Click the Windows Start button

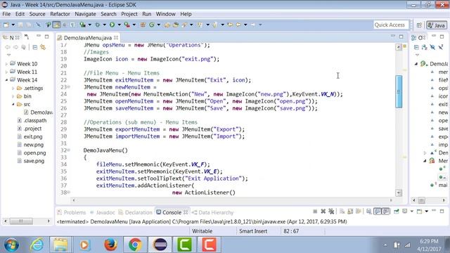click(x=11, y=245)
